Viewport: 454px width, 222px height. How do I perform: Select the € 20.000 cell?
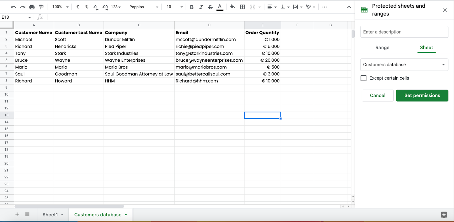[x=262, y=60]
